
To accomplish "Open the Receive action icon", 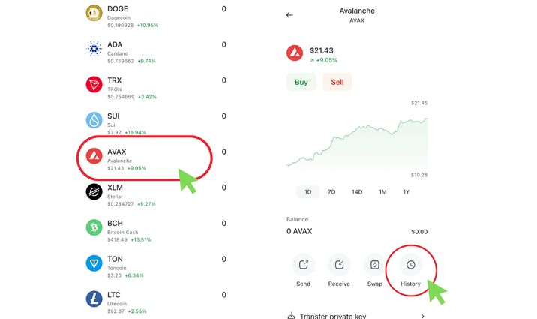I will pyautogui.click(x=339, y=264).
